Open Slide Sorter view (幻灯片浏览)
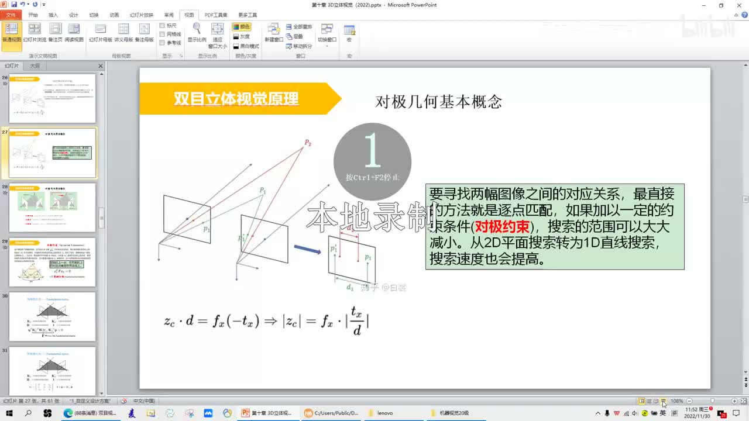The image size is (749, 421). pos(35,33)
